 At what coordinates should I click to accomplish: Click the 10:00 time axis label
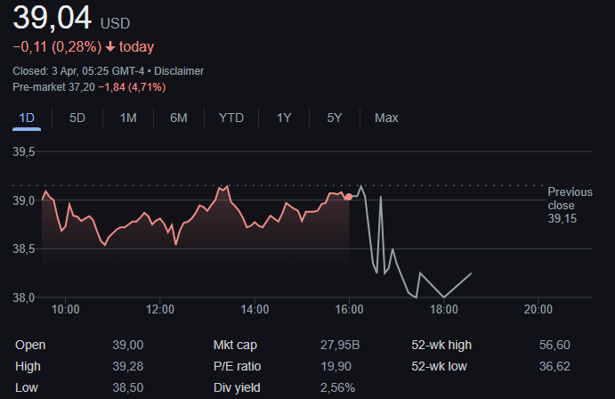point(66,309)
